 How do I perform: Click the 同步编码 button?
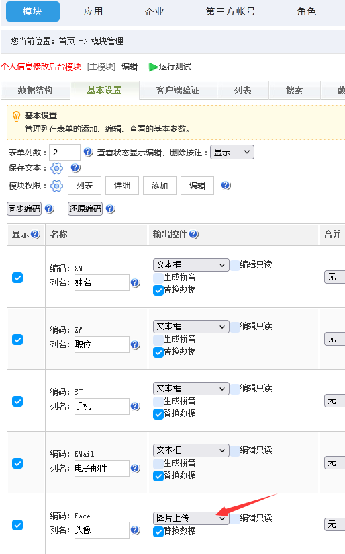click(x=24, y=209)
